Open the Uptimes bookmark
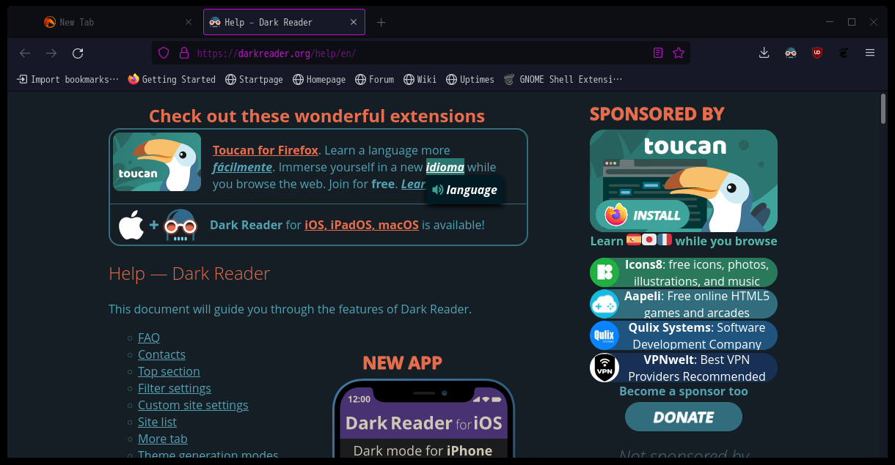The height and width of the screenshot is (465, 895). [x=470, y=79]
